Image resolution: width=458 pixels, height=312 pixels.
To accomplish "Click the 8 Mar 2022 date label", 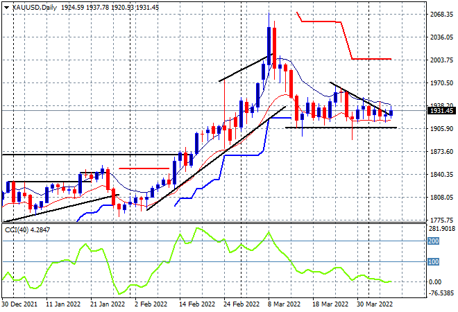I will 284,304.
